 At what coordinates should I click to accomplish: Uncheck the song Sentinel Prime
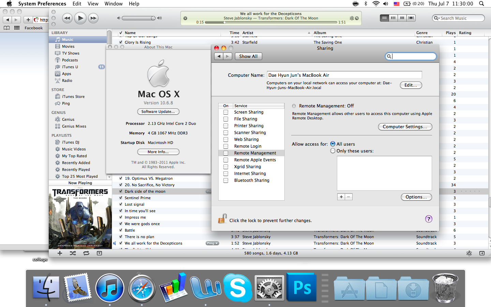click(x=121, y=198)
